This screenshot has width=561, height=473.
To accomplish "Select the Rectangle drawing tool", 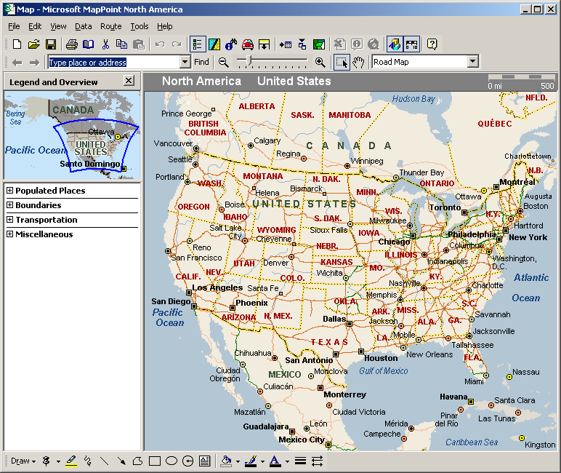I will coord(155,461).
